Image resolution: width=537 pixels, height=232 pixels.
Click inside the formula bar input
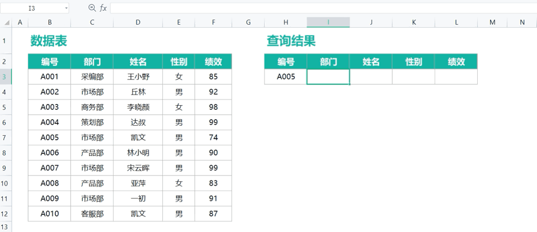(x=323, y=8)
